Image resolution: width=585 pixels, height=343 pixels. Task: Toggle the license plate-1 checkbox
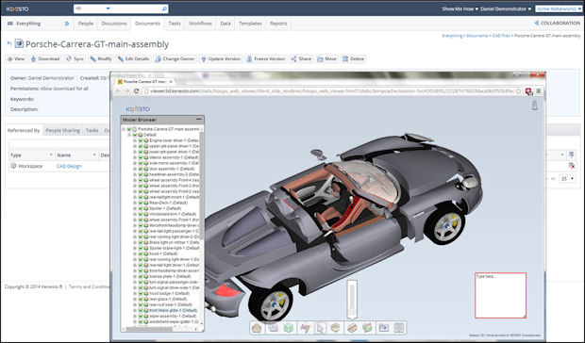point(141,276)
